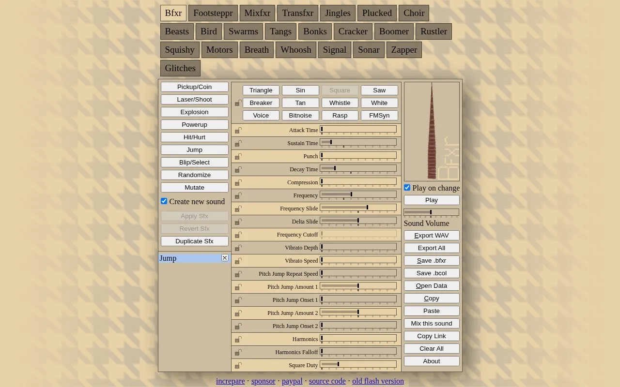Click Mix this sound button
This screenshot has height=387, width=620.
(x=432, y=324)
